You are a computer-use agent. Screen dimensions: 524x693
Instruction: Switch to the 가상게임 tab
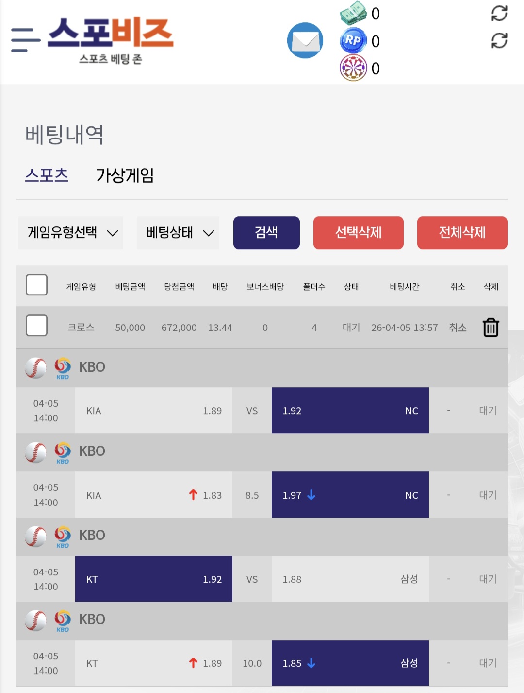click(x=125, y=175)
